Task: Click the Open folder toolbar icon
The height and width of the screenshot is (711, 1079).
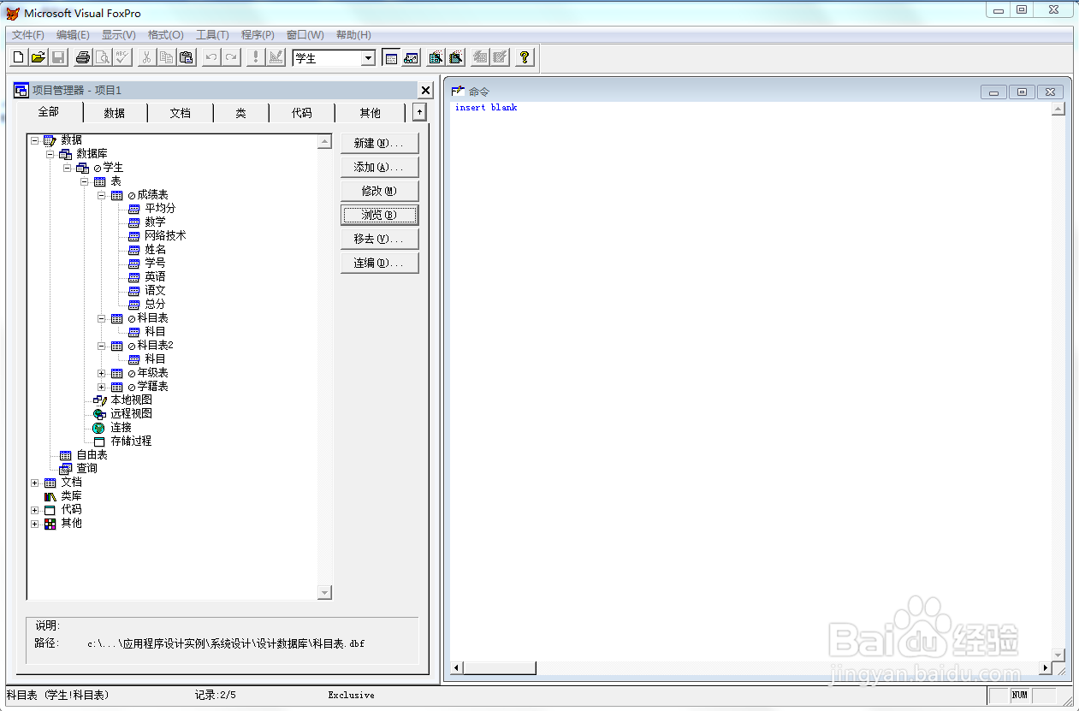Action: [x=39, y=57]
